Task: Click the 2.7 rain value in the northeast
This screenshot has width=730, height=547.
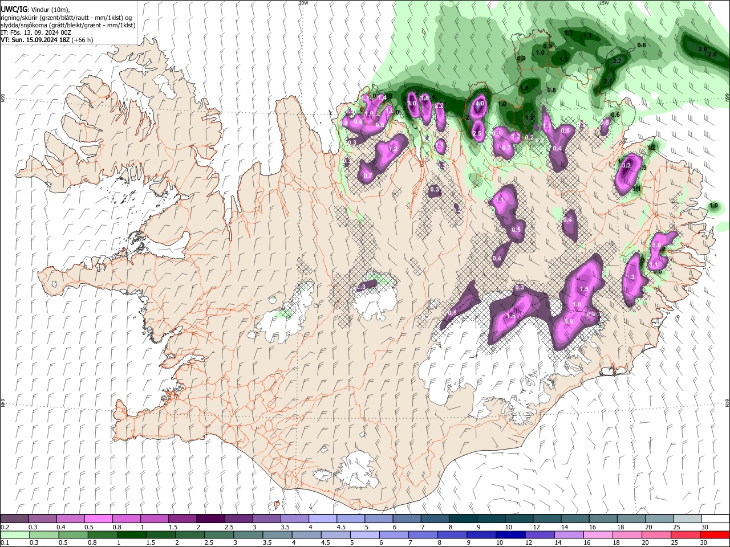Action: pyautogui.click(x=617, y=61)
